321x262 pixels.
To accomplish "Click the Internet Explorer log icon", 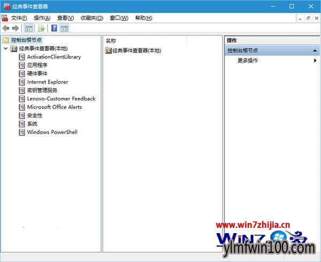I will 22,82.
